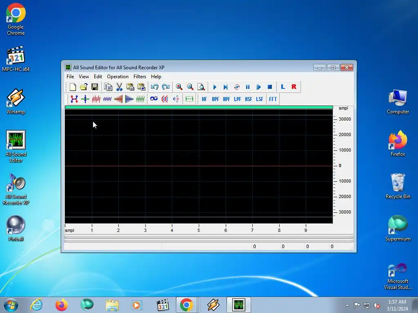The width and height of the screenshot is (418, 313).
Task: Open a sound file with folder icon
Action: (x=84, y=87)
